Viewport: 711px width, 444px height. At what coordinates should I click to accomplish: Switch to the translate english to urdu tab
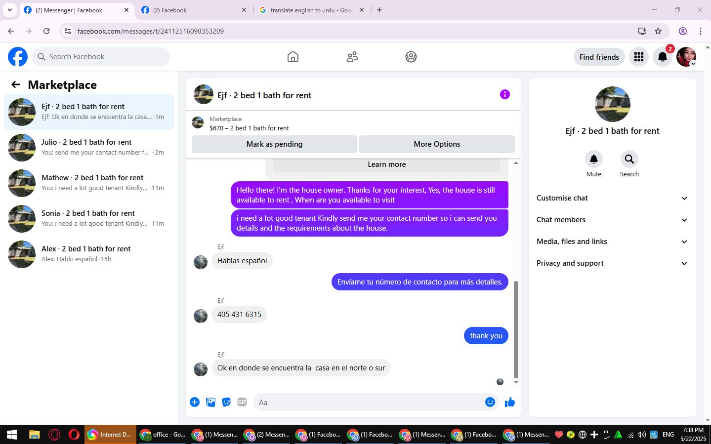pyautogui.click(x=311, y=10)
